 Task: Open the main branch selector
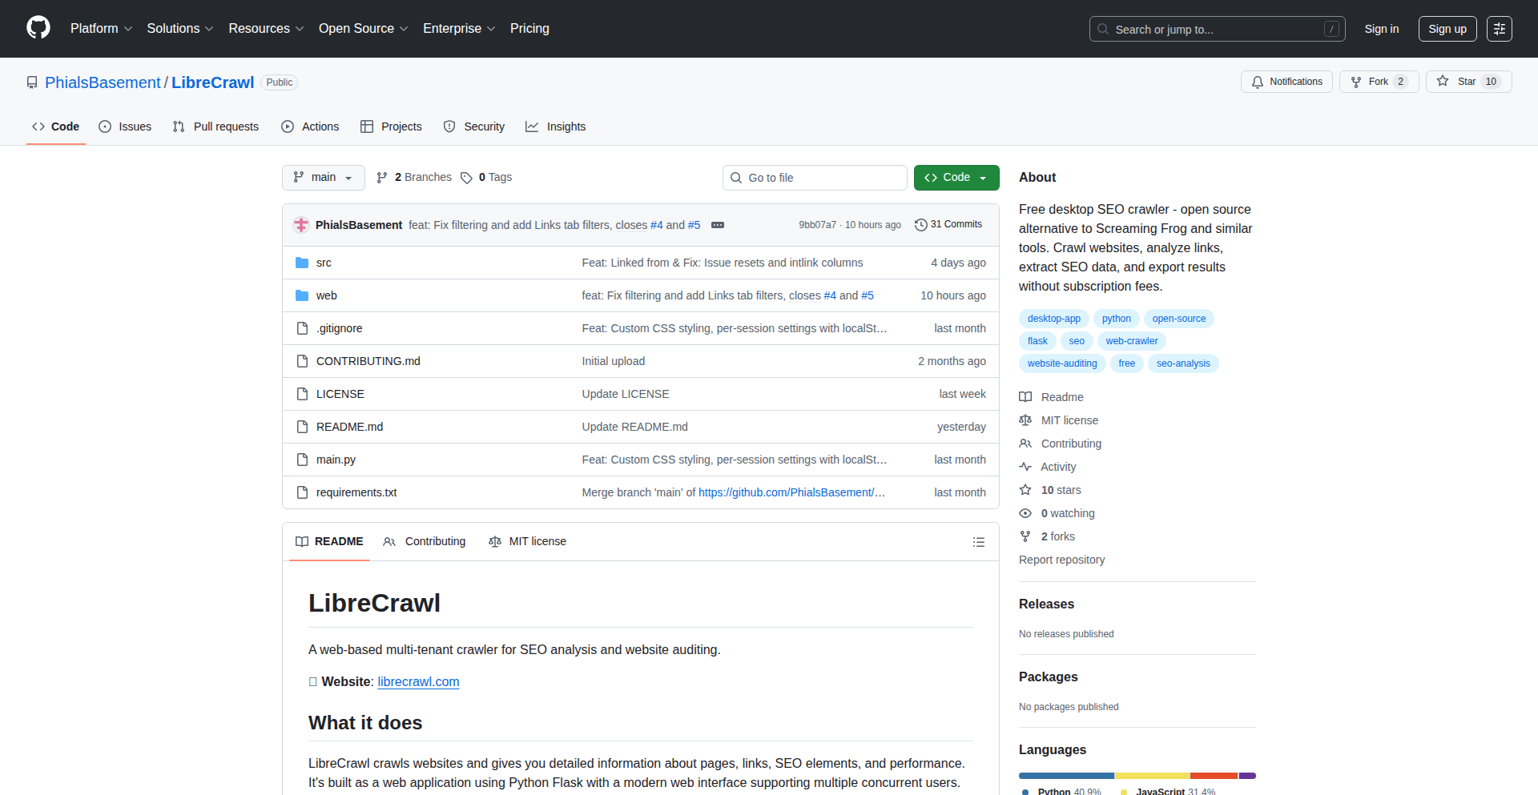click(323, 177)
